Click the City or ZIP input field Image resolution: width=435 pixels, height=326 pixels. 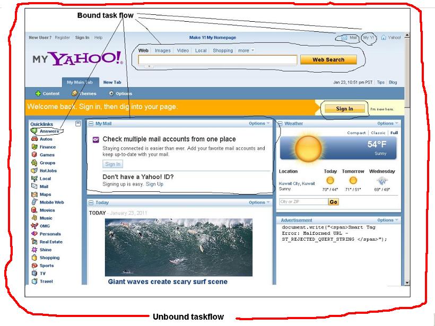(x=303, y=202)
